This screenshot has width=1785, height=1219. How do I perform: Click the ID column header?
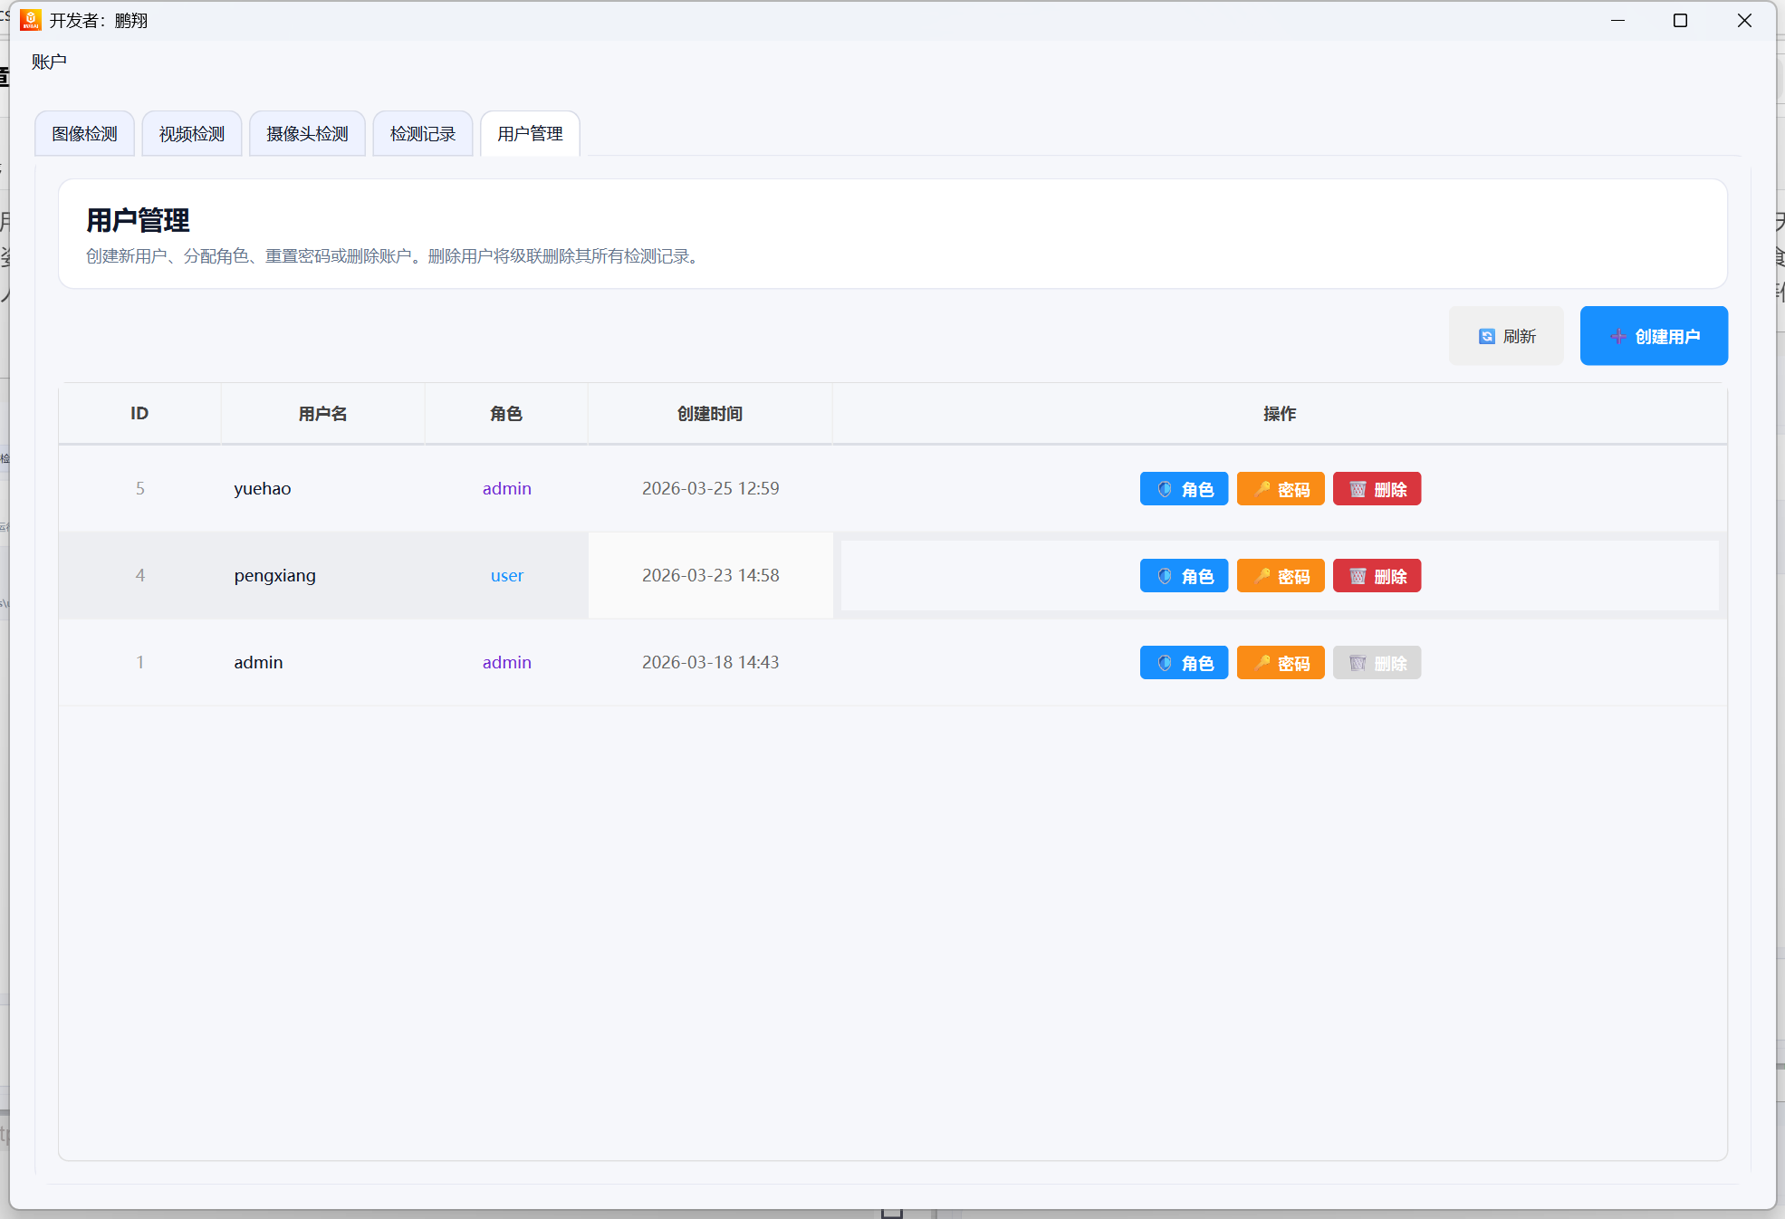coord(139,414)
